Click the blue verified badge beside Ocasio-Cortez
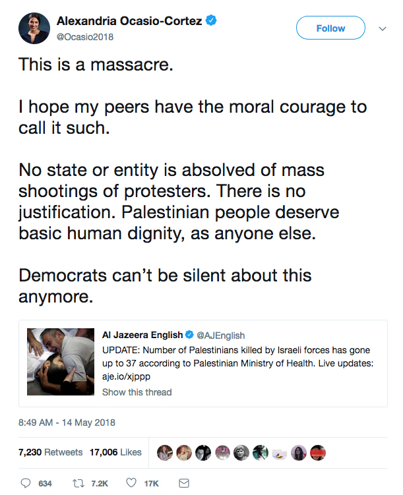The height and width of the screenshot is (495, 403). pyautogui.click(x=211, y=22)
